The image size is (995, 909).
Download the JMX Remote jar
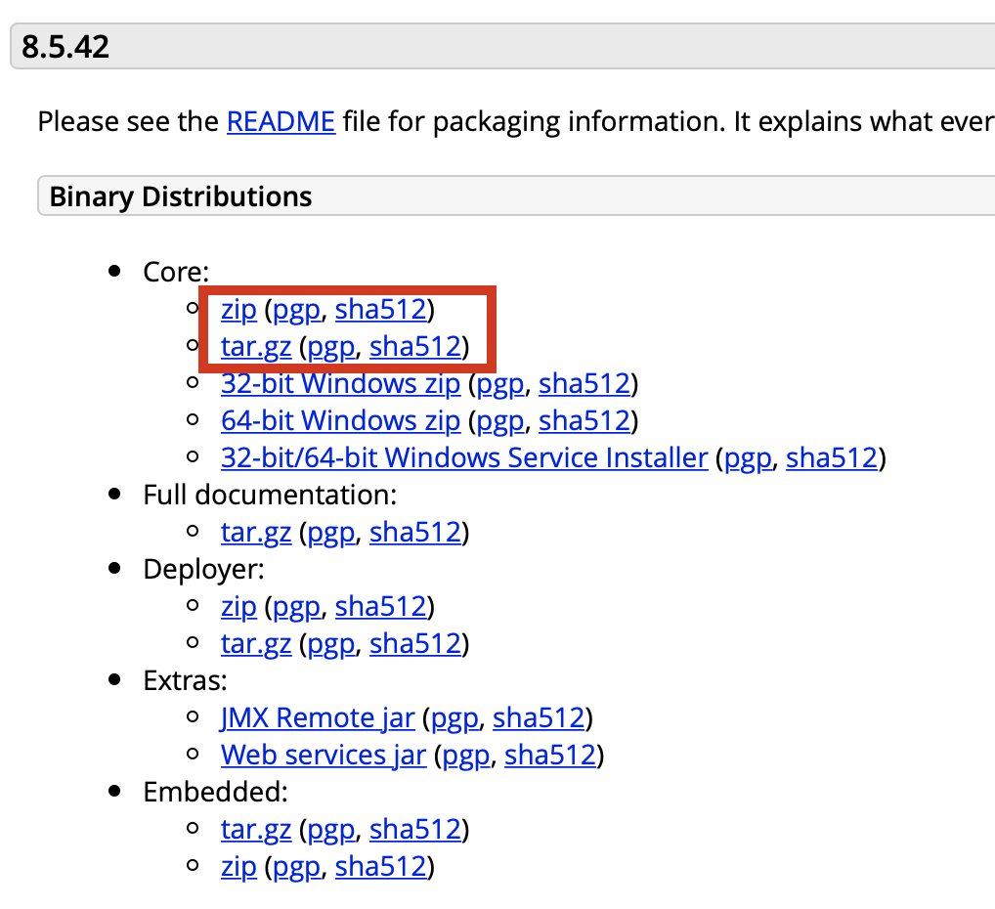coord(318,718)
